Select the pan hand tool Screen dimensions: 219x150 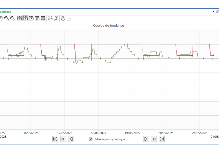(1, 18)
